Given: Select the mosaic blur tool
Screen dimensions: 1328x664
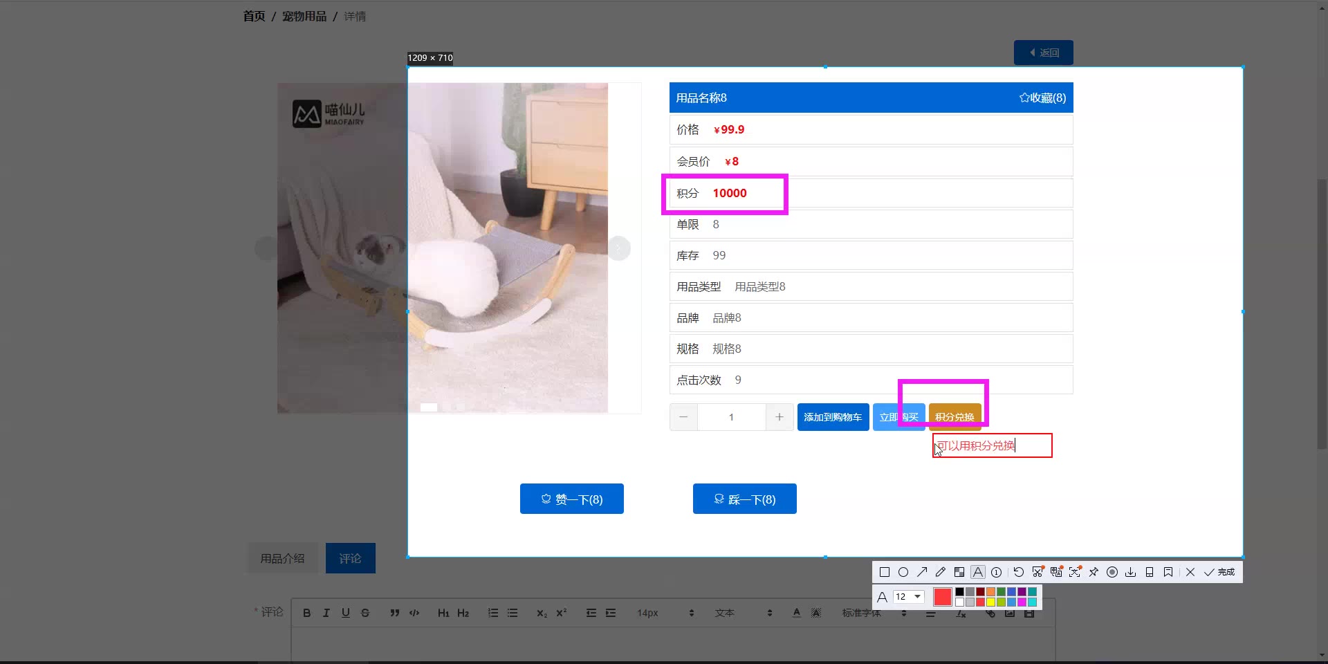Looking at the screenshot, I should 959,572.
